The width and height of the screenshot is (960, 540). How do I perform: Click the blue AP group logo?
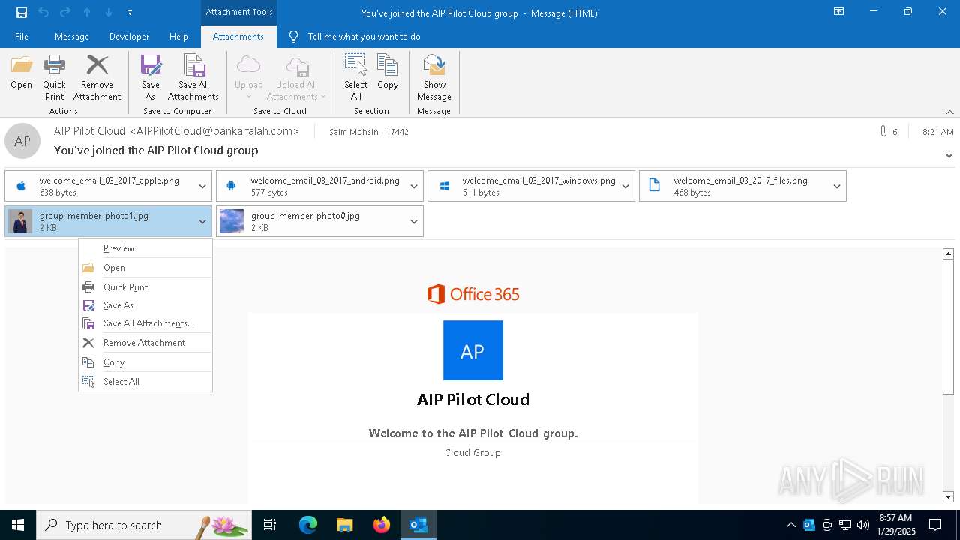[473, 350]
